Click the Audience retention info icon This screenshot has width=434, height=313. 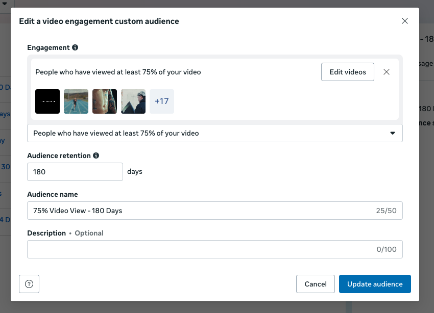96,155
